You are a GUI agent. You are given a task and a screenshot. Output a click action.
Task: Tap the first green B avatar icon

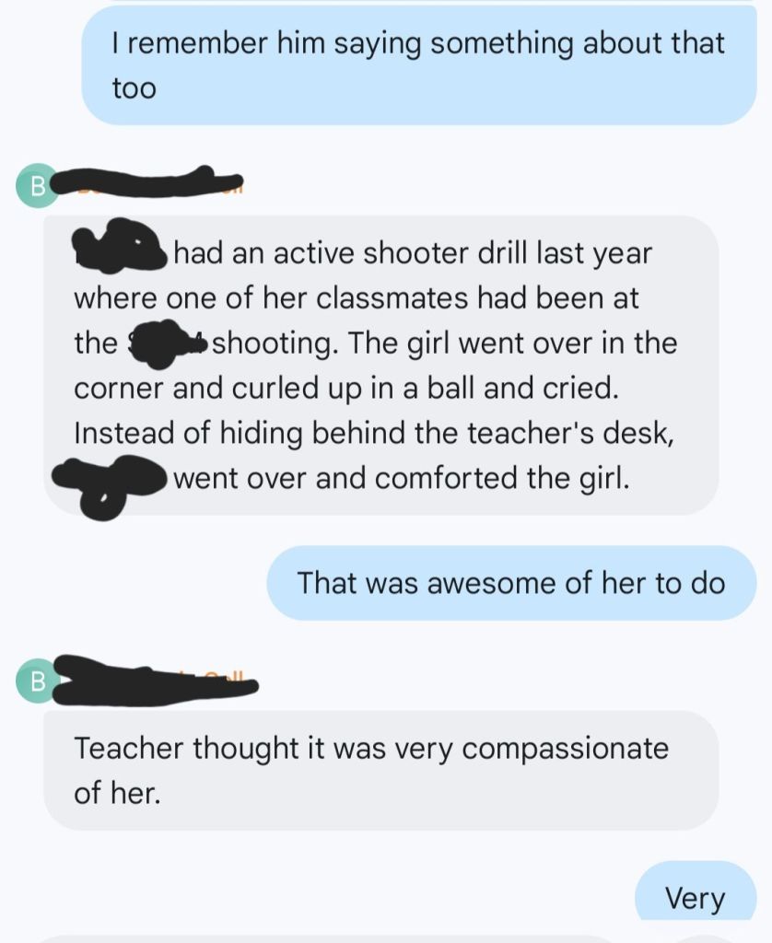[x=37, y=186]
